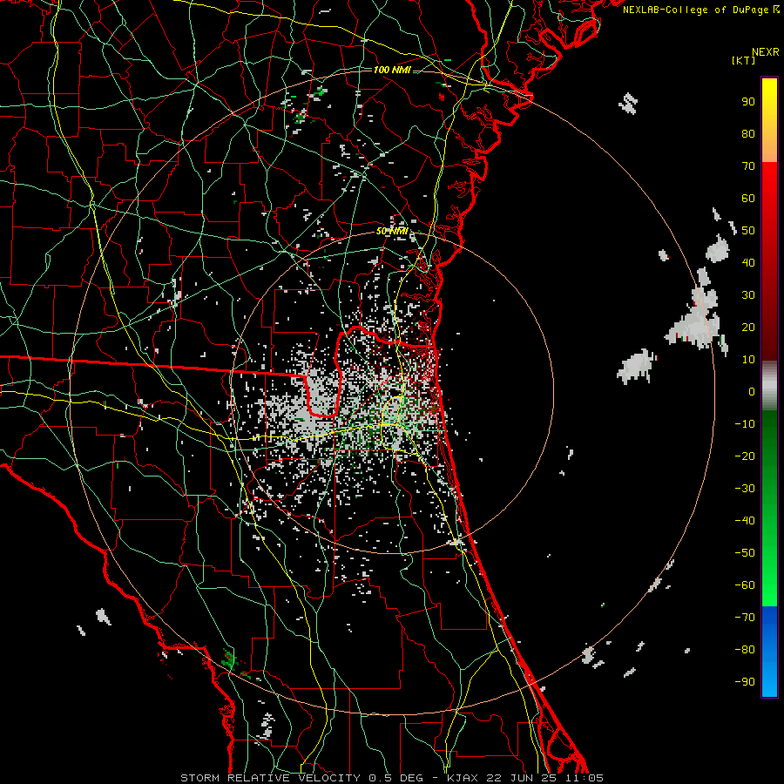784x784 pixels.
Task: Click the -60 value on velocity scale
Action: pyautogui.click(x=745, y=585)
